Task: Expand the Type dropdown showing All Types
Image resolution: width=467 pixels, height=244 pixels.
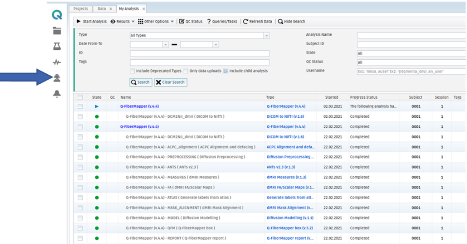Action: tap(266, 36)
